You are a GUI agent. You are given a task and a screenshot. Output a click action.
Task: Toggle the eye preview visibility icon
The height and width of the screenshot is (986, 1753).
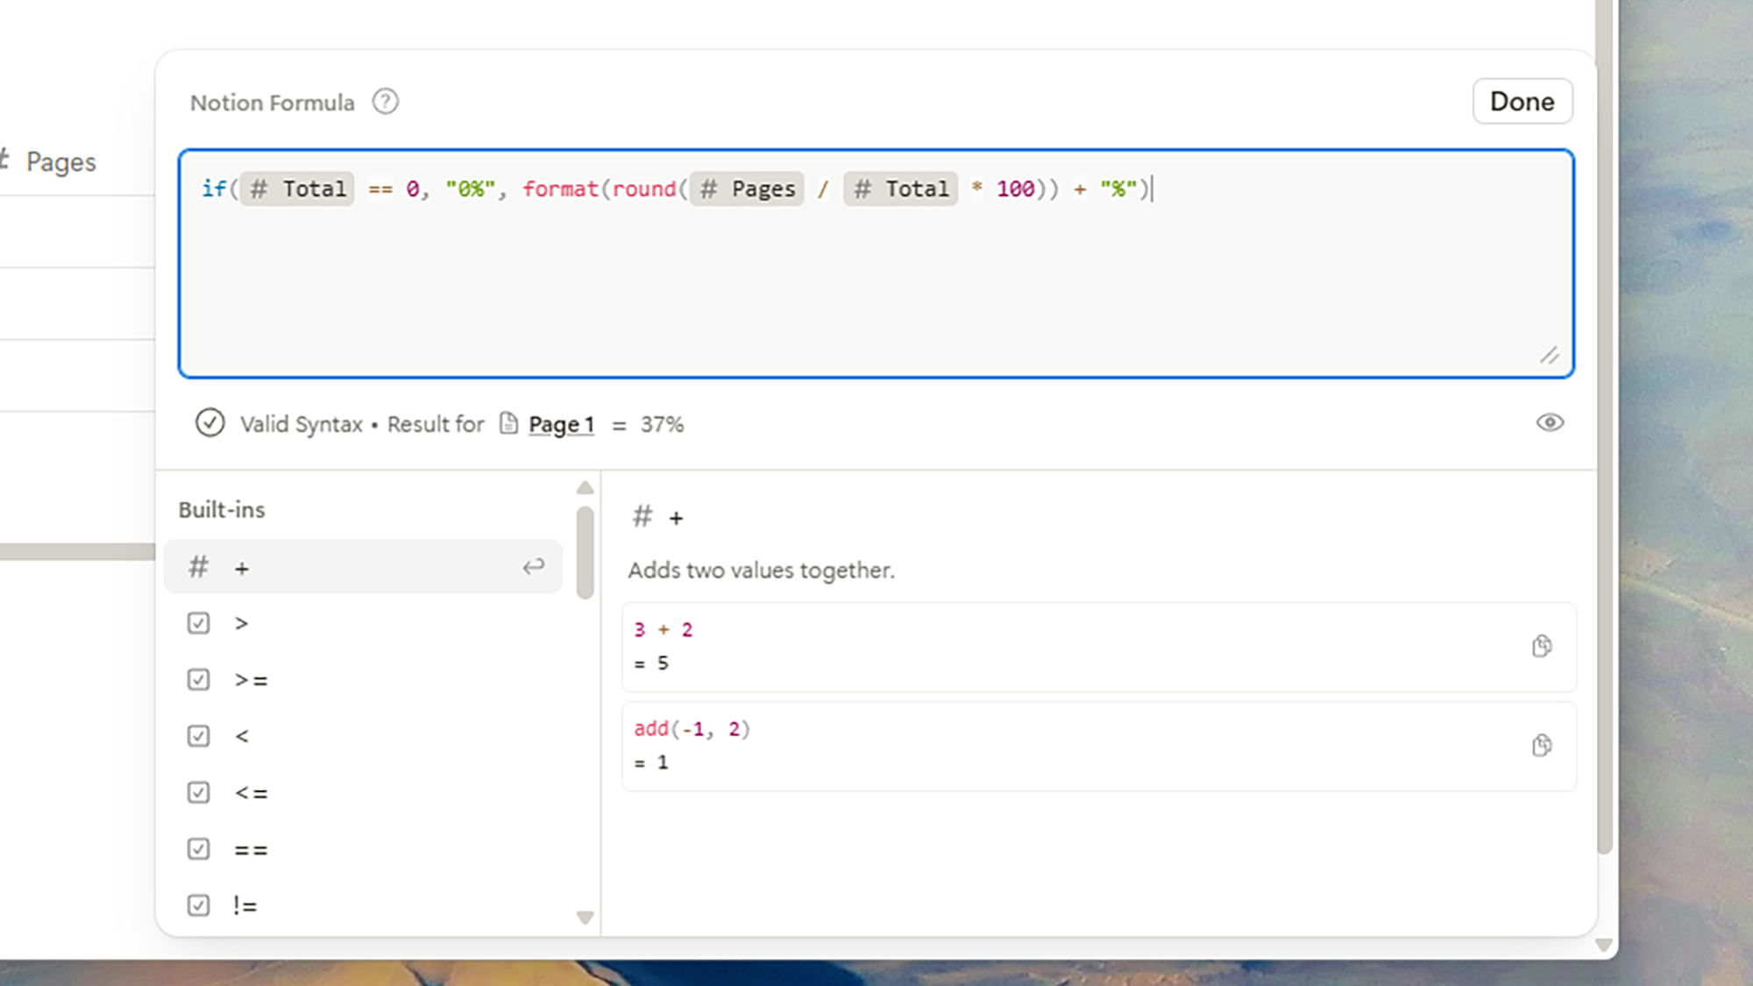pyautogui.click(x=1550, y=423)
